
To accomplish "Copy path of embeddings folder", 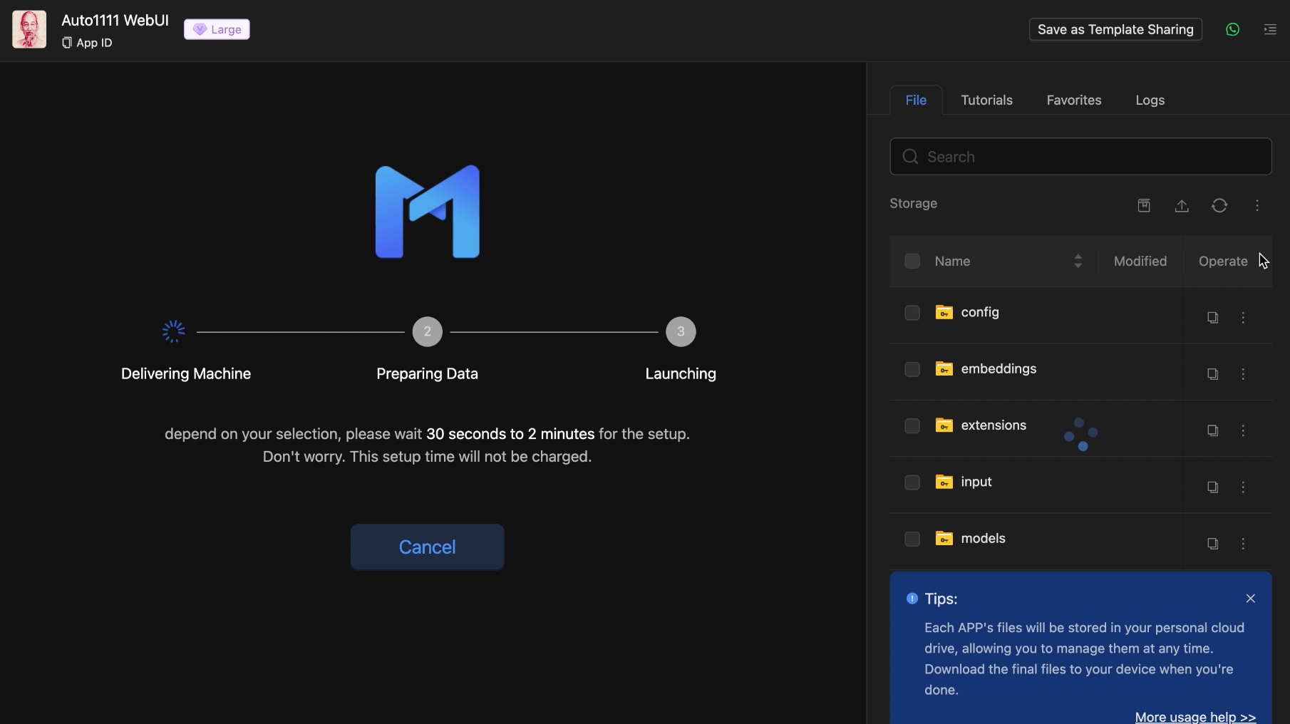I will [1212, 374].
